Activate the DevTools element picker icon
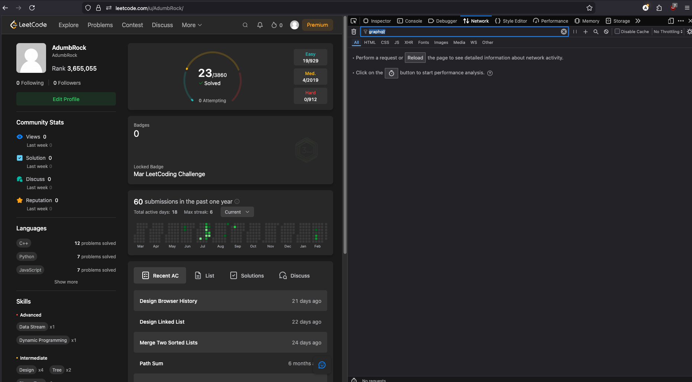692x382 pixels. pyautogui.click(x=354, y=21)
